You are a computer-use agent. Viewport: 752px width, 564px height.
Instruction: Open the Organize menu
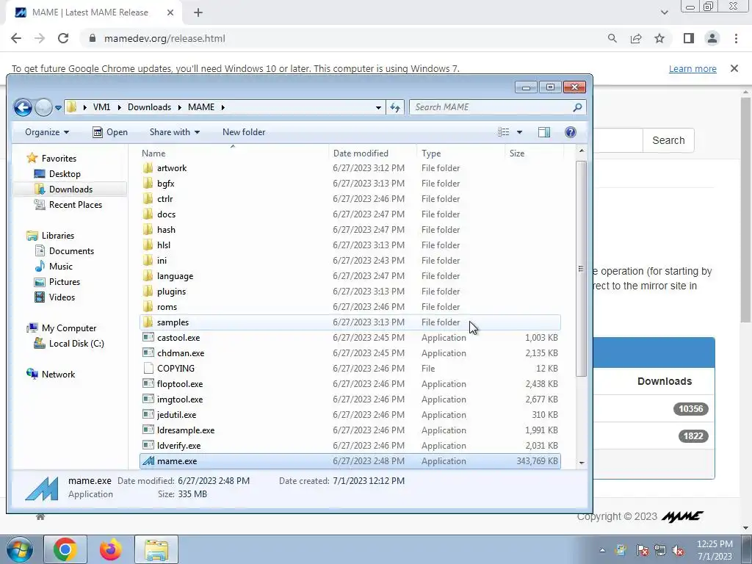point(47,132)
